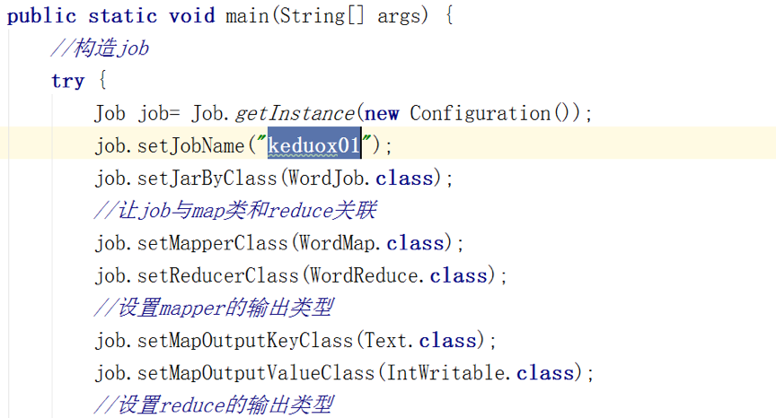Viewport: 776px width, 418px height.
Task: Click the comment 设置reduce的输出类型
Action: point(214,405)
